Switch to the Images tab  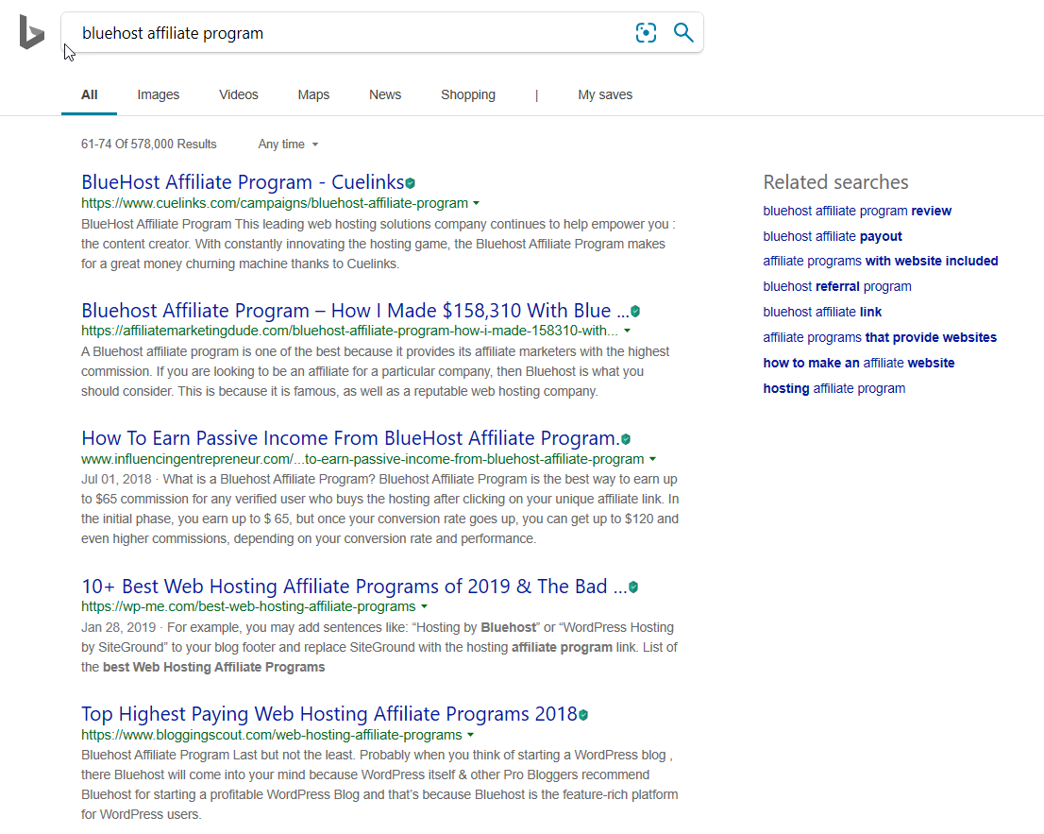[x=159, y=94]
